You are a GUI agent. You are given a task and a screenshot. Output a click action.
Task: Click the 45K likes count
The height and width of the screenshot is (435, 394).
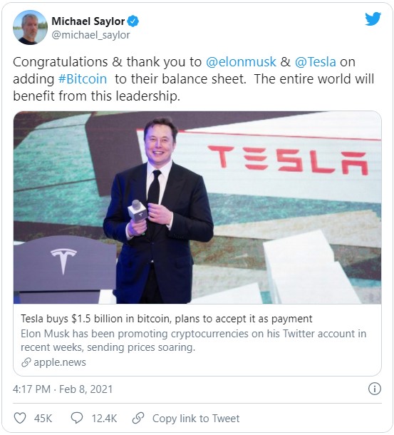pyautogui.click(x=43, y=419)
